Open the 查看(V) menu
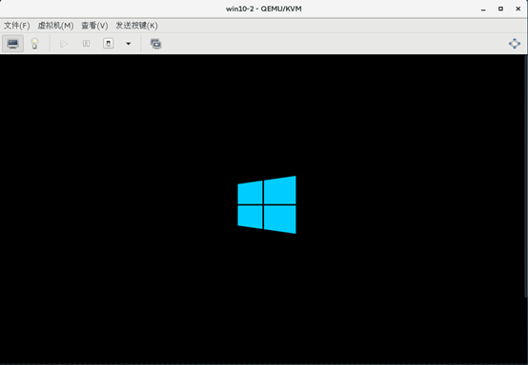 pyautogui.click(x=94, y=26)
